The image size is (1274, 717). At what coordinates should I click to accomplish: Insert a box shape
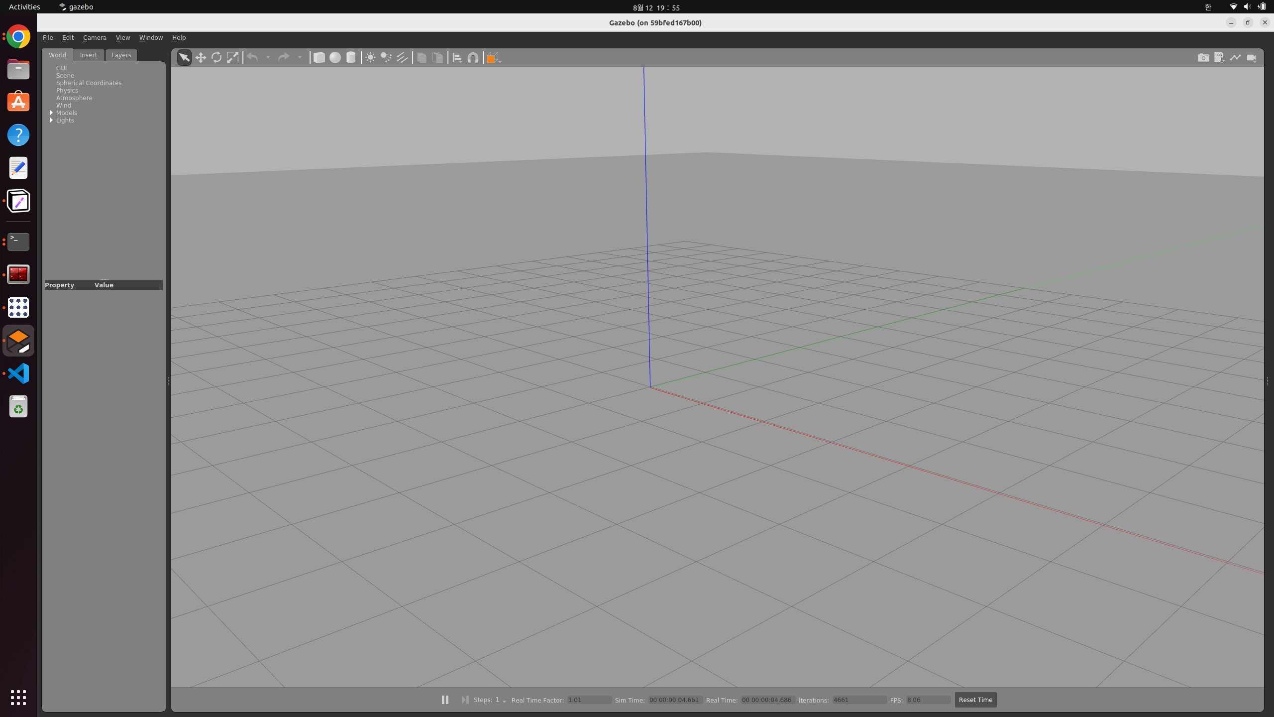[319, 58]
